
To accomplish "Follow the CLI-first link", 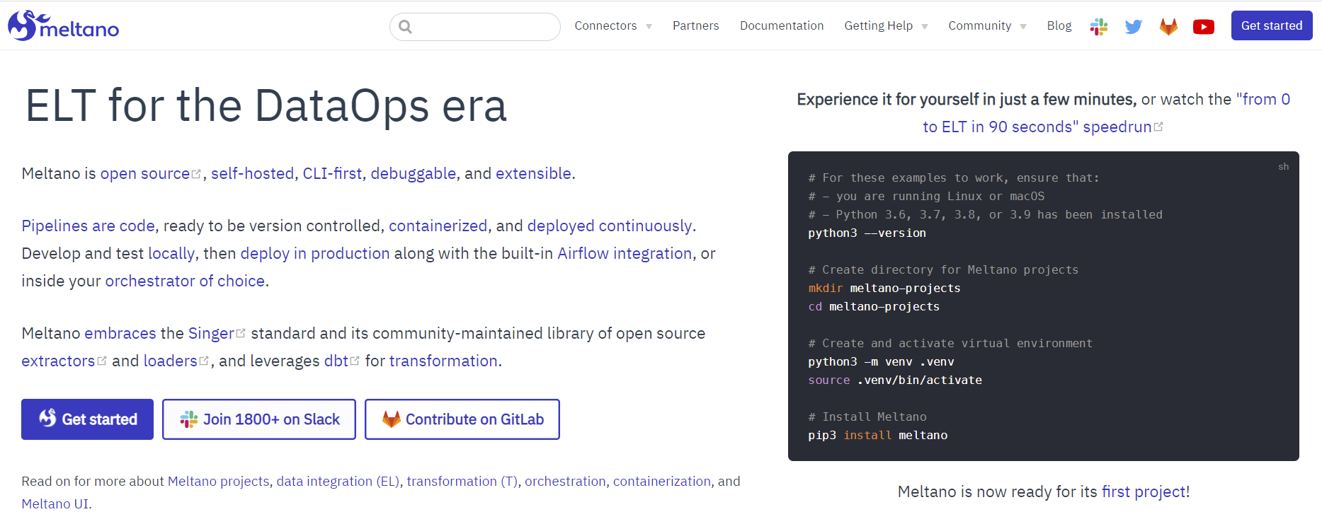I will pyautogui.click(x=332, y=173).
